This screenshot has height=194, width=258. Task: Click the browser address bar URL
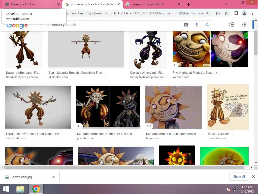click(138, 13)
